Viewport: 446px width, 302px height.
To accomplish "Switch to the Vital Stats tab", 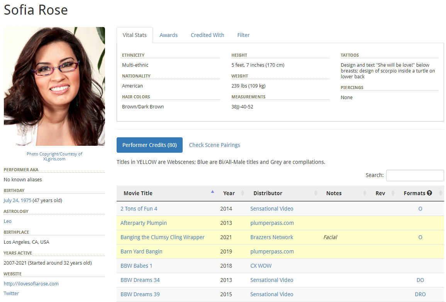I will [x=134, y=35].
